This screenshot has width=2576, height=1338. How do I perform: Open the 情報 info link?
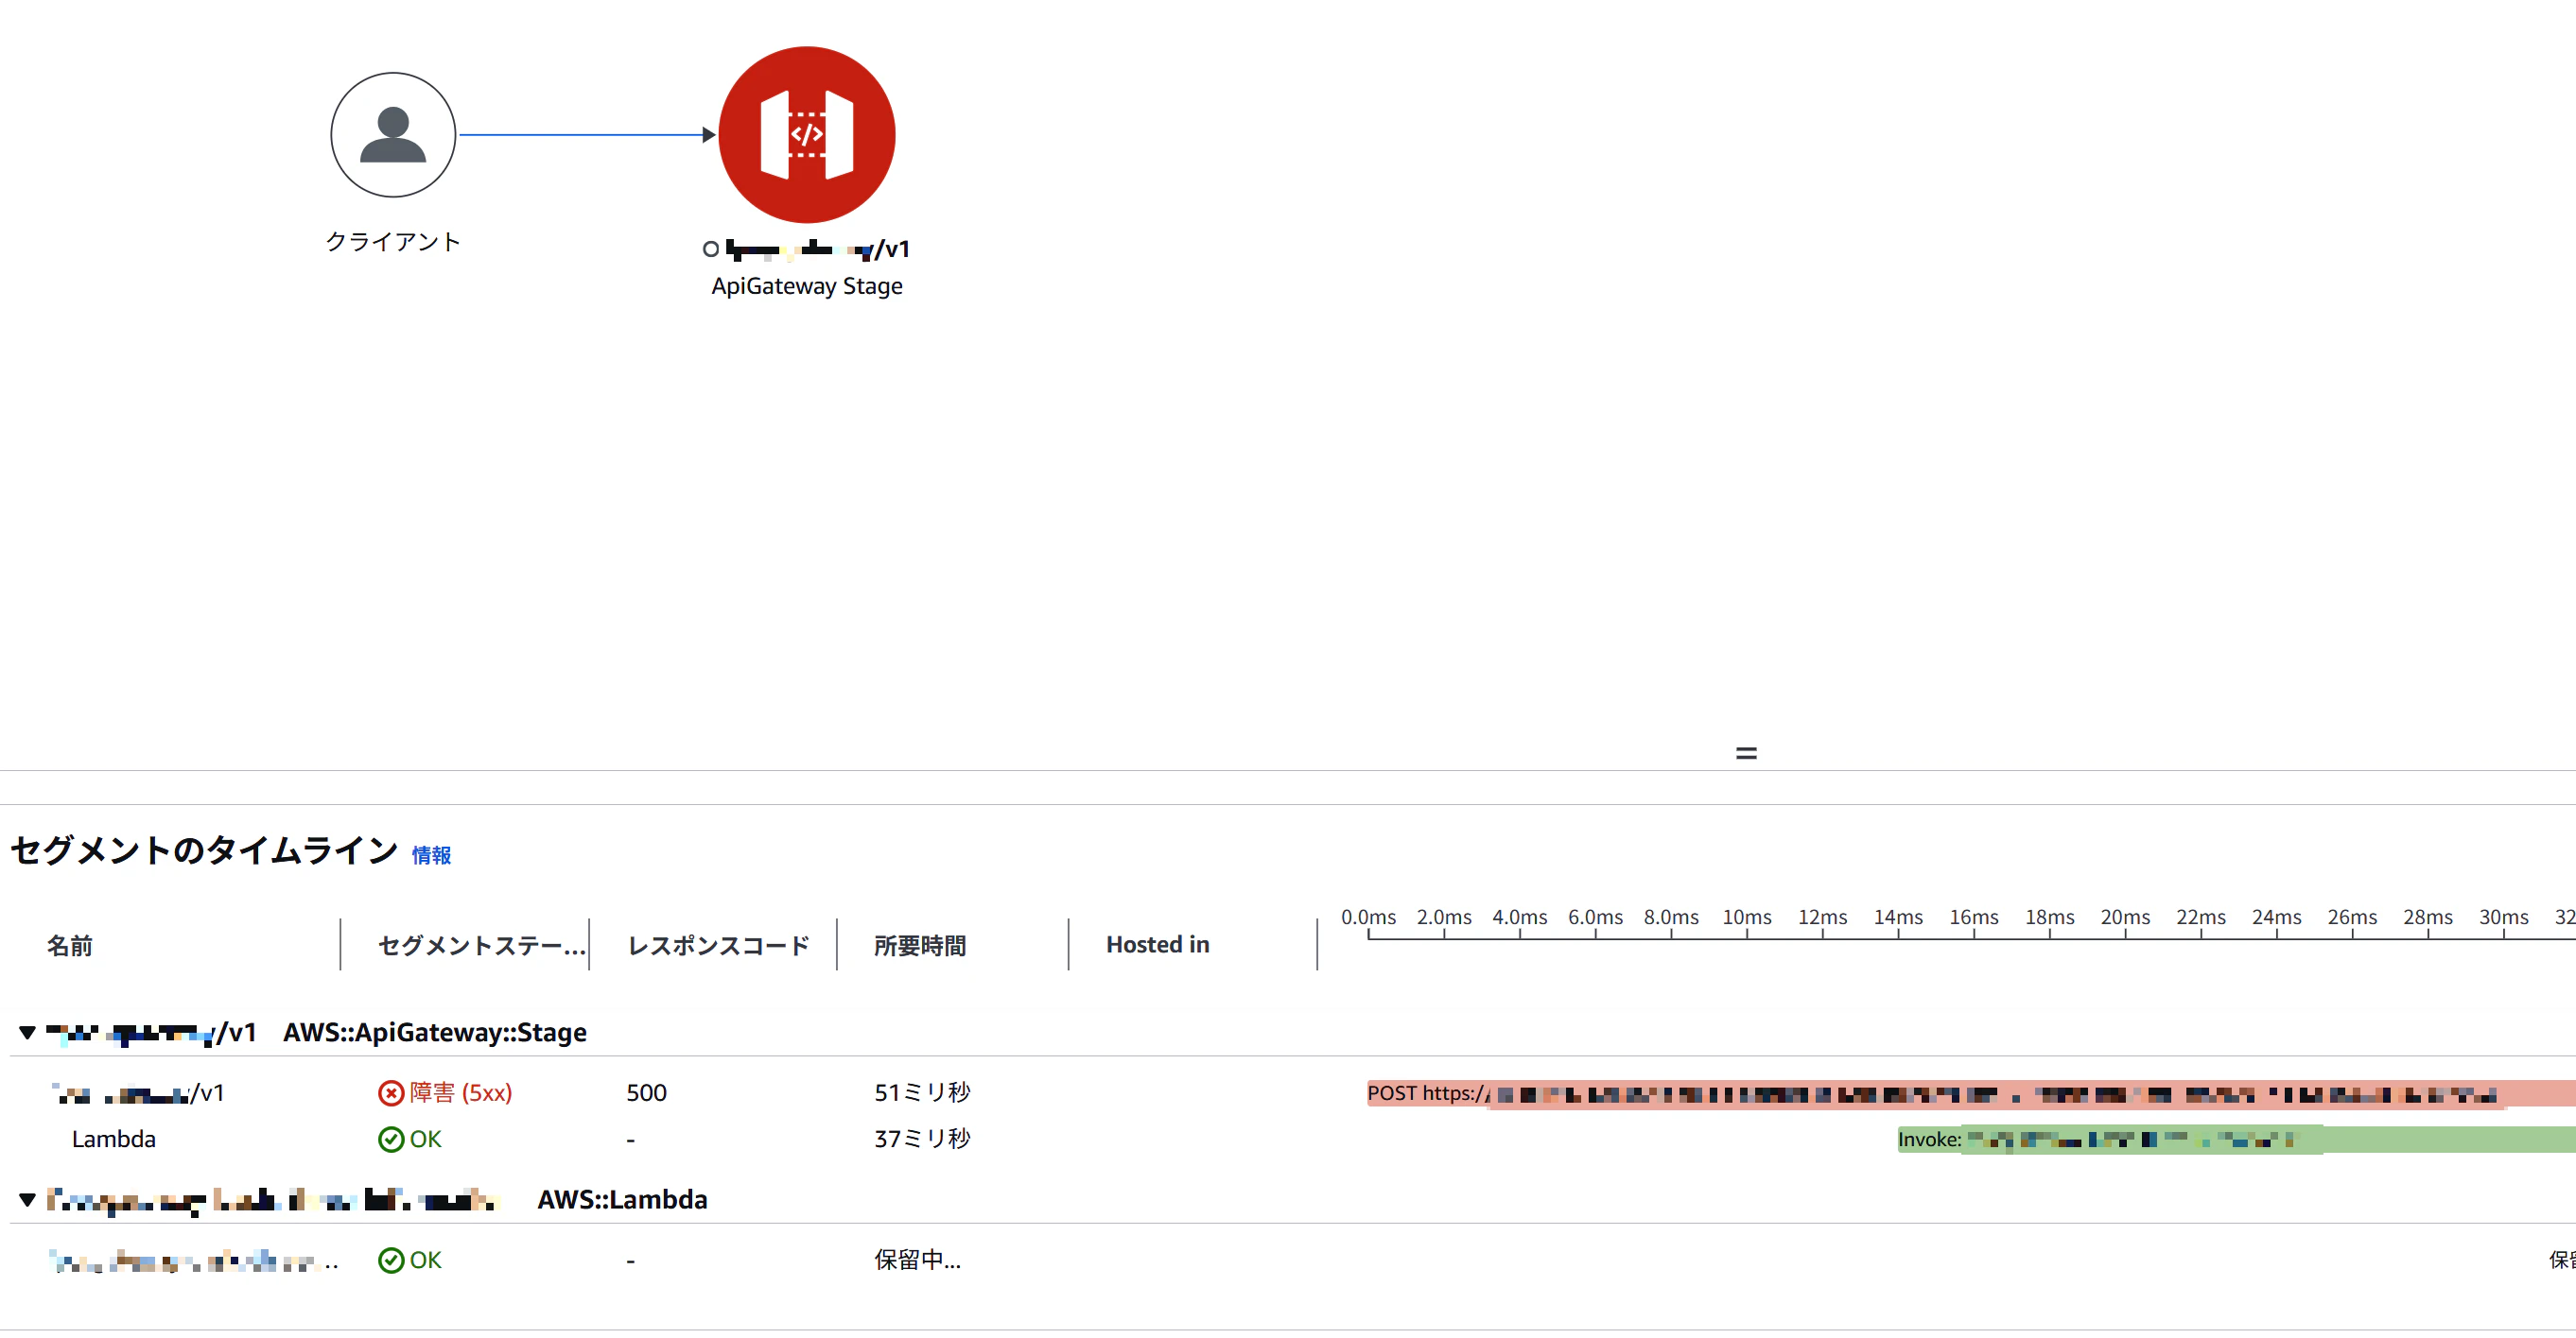pyautogui.click(x=431, y=855)
